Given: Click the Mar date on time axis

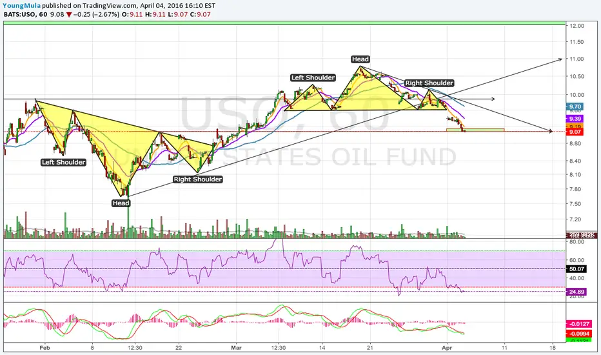Looking at the screenshot, I should 237,348.
